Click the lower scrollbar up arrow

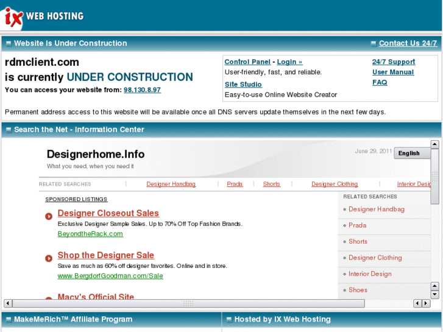point(434,286)
